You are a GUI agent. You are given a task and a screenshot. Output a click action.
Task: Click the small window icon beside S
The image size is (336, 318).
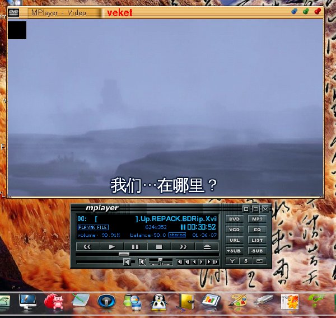[x=259, y=261]
